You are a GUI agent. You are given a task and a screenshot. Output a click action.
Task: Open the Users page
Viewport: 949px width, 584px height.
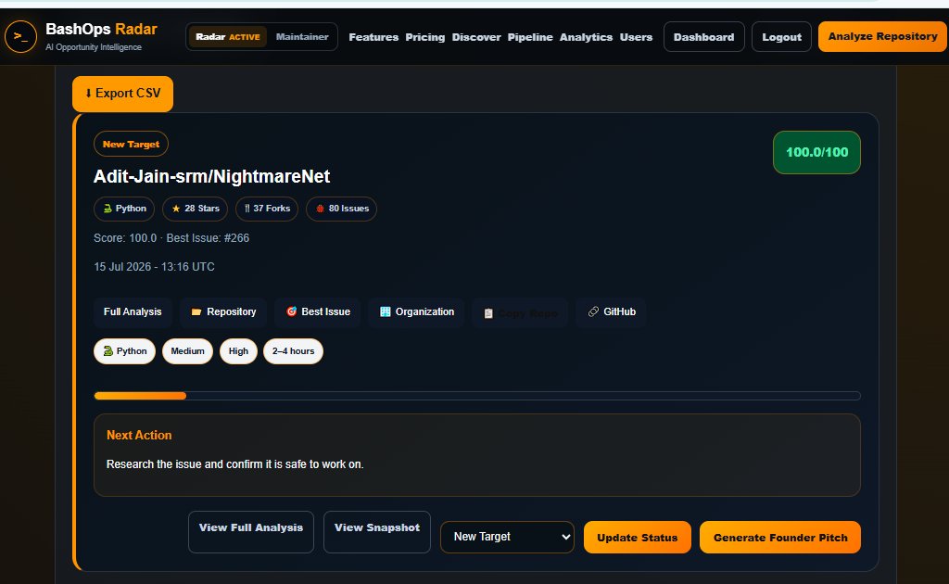636,37
